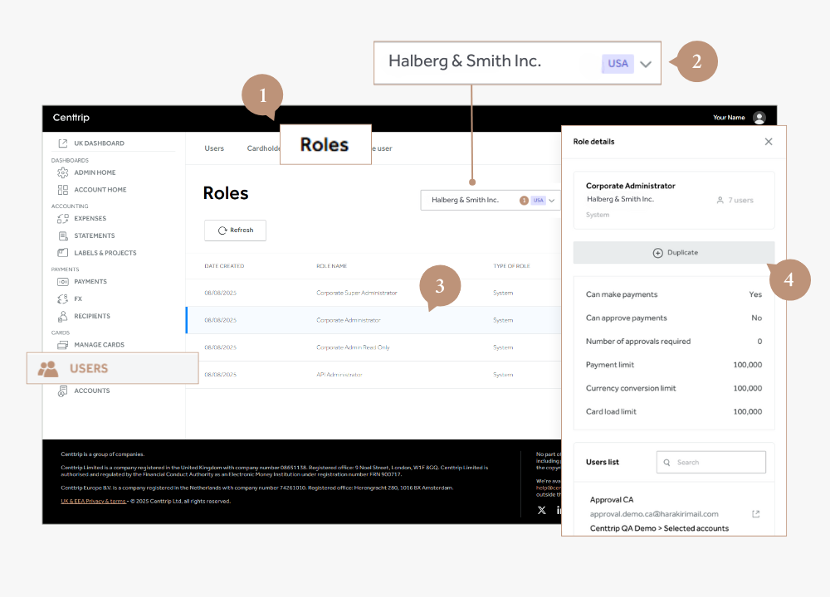The height and width of the screenshot is (597, 830).
Task: Click the Recipients person icon
Action: coord(62,316)
